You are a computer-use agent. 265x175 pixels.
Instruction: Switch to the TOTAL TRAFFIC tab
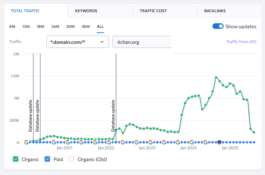click(25, 11)
